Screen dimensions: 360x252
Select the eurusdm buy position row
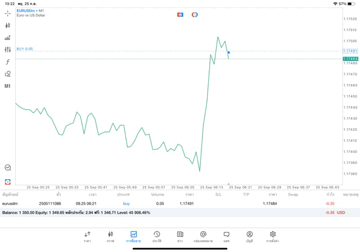pyautogui.click(x=169, y=204)
